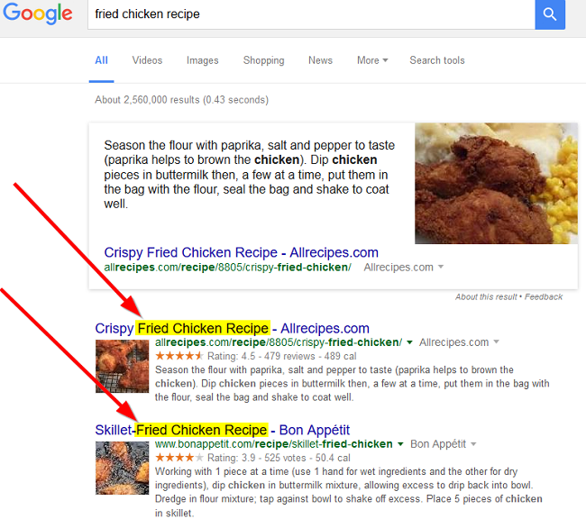Open the featured snippet's Crispy Fried Chicken Recipe link
Viewport: 586px width, 528px height.
pyautogui.click(x=241, y=252)
